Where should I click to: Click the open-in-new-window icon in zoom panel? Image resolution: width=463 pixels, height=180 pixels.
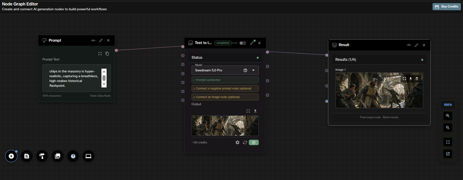coord(448,154)
